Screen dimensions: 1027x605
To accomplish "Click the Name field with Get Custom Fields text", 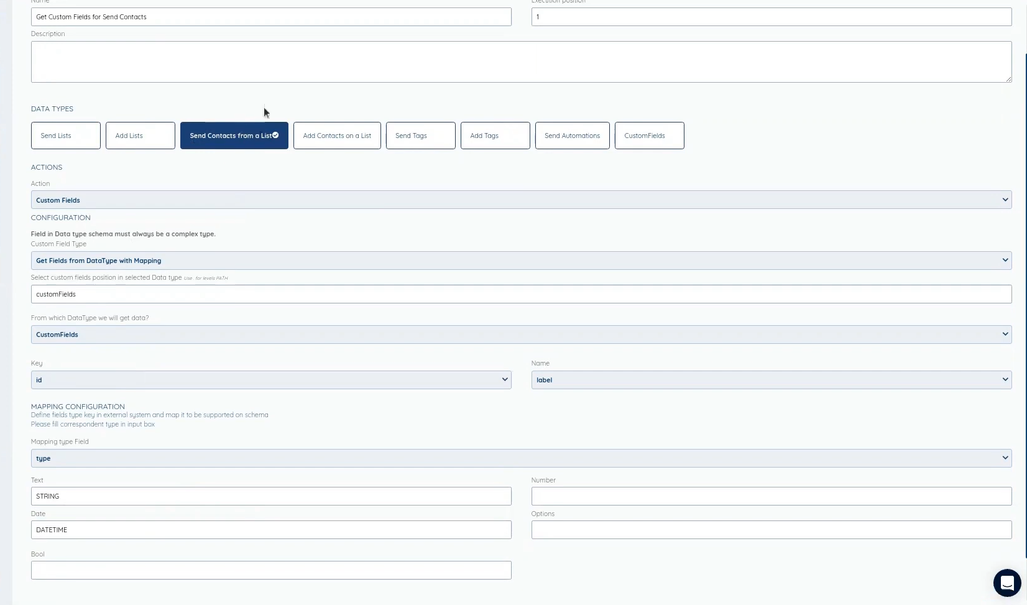I will point(271,17).
